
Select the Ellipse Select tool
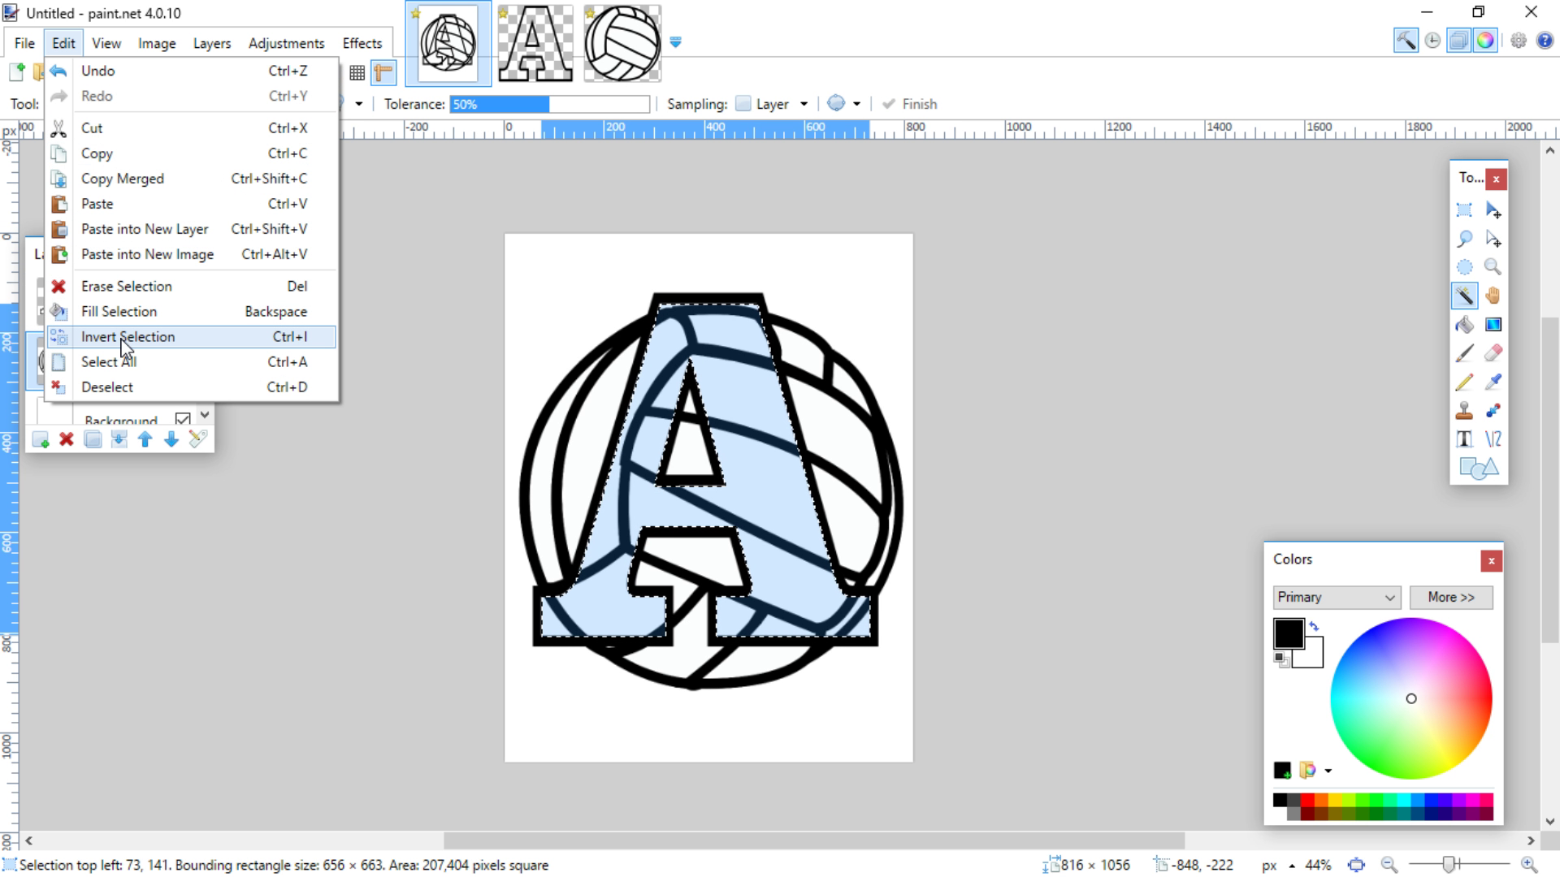(x=1464, y=267)
